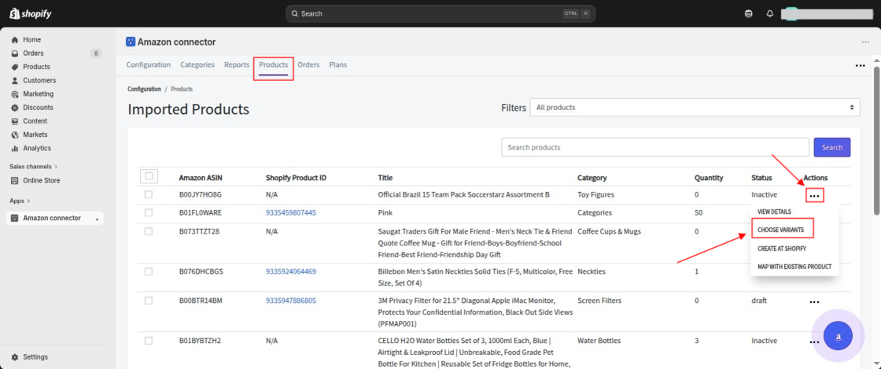Click the Shopify logo

point(31,13)
